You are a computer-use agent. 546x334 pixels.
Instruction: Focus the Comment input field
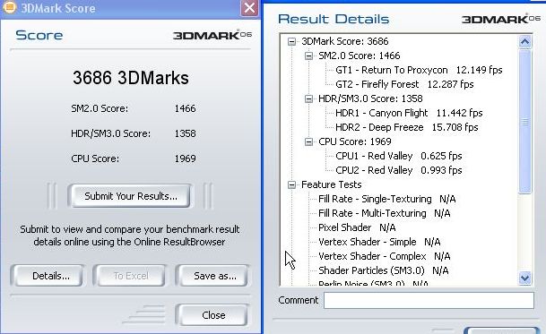click(x=429, y=300)
